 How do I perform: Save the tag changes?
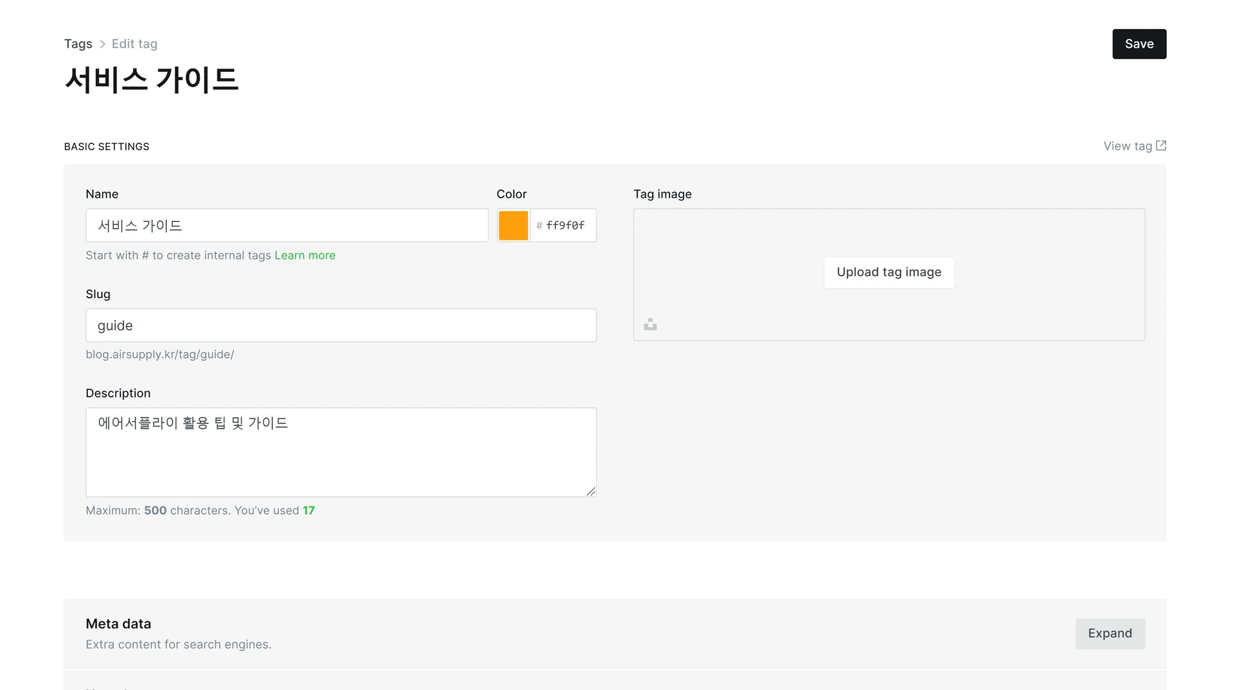tap(1139, 43)
